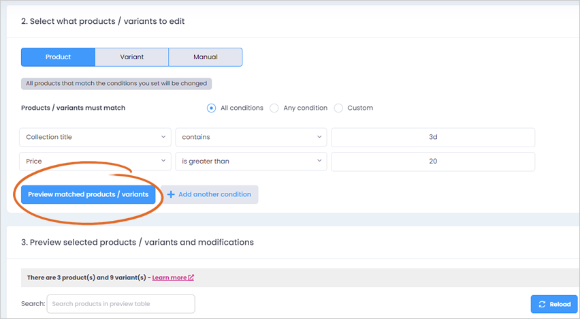This screenshot has width=580, height=319.
Task: Select the All conditions radio button
Action: [211, 108]
